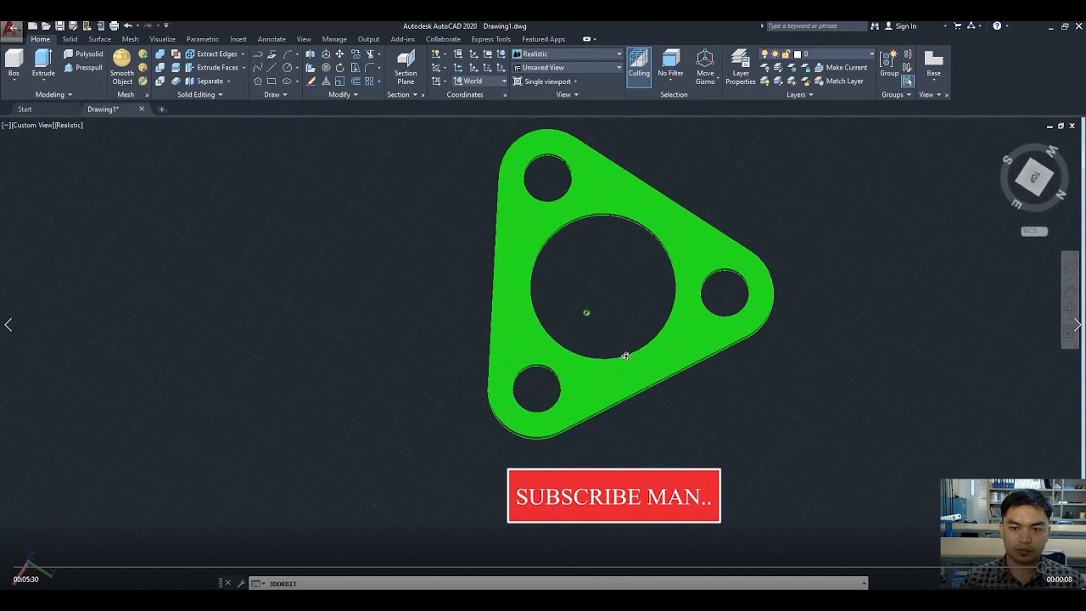Open the Array tool in Modify panel
The width and height of the screenshot is (1086, 611).
[370, 81]
